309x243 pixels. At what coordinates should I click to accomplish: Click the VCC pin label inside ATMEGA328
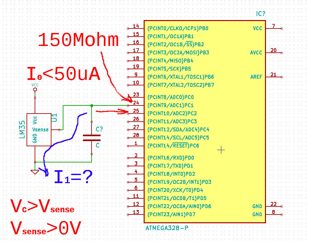257,28
